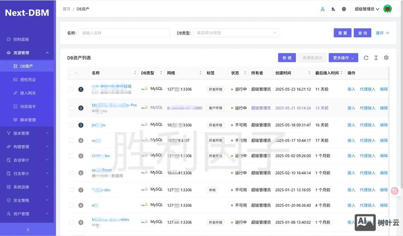Click 代理接入 for the 2025-02-10 row

point(367,173)
